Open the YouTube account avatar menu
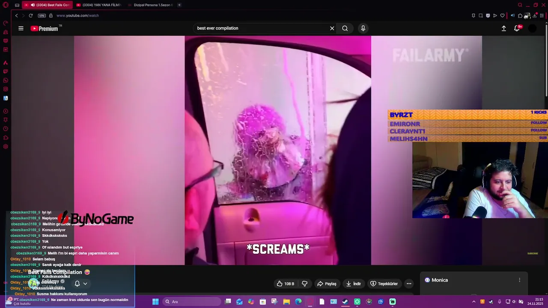 532,28
